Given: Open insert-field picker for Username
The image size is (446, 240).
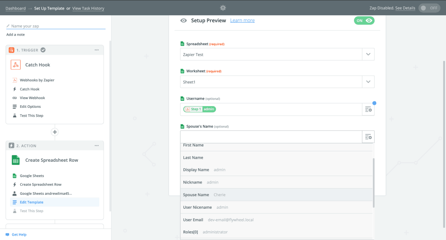Looking at the screenshot, I should (x=368, y=110).
